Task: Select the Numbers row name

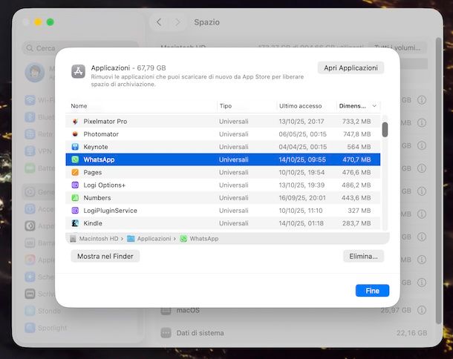Action: (97, 198)
